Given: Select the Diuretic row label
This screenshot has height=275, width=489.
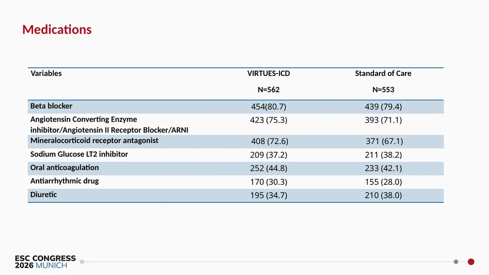Looking at the screenshot, I should point(43,195).
